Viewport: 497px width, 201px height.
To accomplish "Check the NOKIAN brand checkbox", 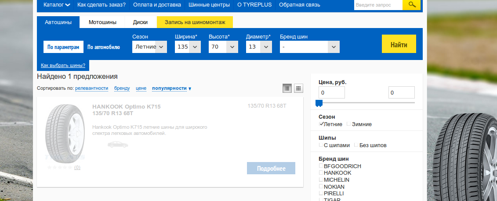I will pos(321,187).
